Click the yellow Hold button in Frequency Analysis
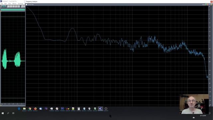 [211, 5]
